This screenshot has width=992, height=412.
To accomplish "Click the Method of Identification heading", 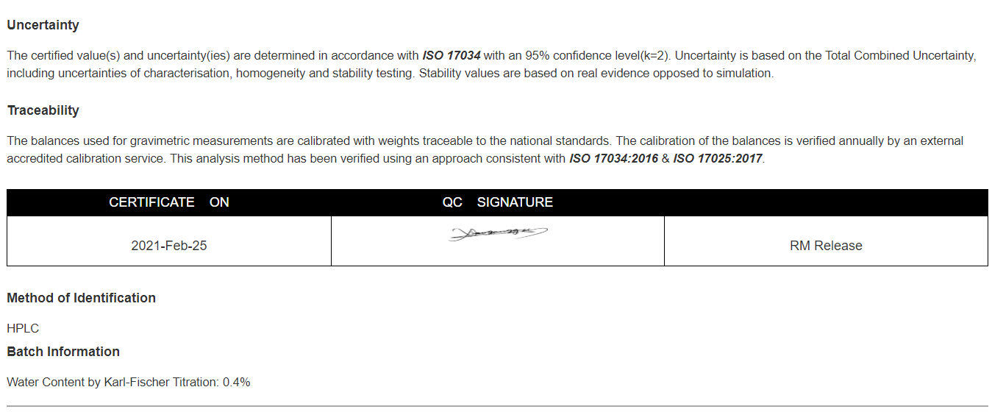I will [81, 298].
